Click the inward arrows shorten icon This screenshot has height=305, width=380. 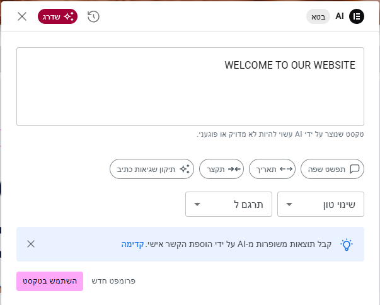click(234, 169)
